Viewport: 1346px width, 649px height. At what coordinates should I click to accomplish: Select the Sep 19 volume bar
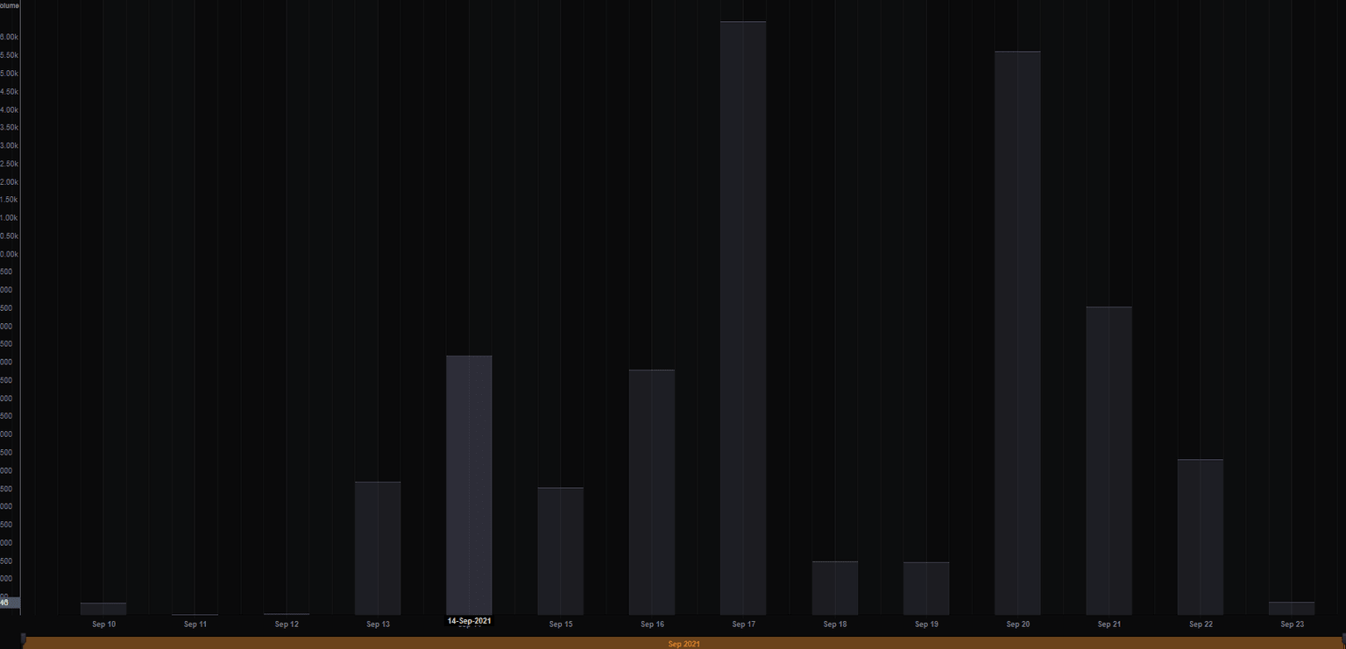[x=926, y=589]
